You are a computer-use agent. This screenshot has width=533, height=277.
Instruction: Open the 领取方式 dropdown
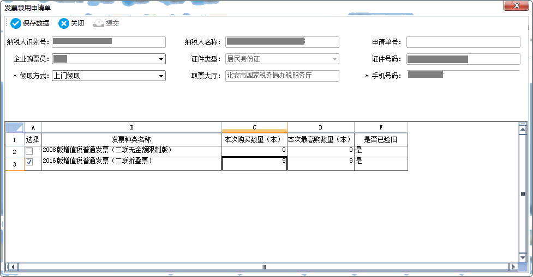pos(161,76)
